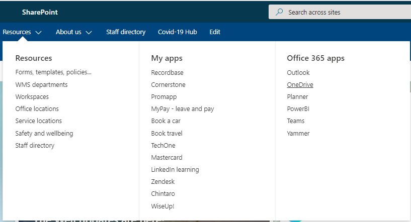The image size is (411, 222).
Task: Open Mastercard link
Action: pyautogui.click(x=167, y=157)
